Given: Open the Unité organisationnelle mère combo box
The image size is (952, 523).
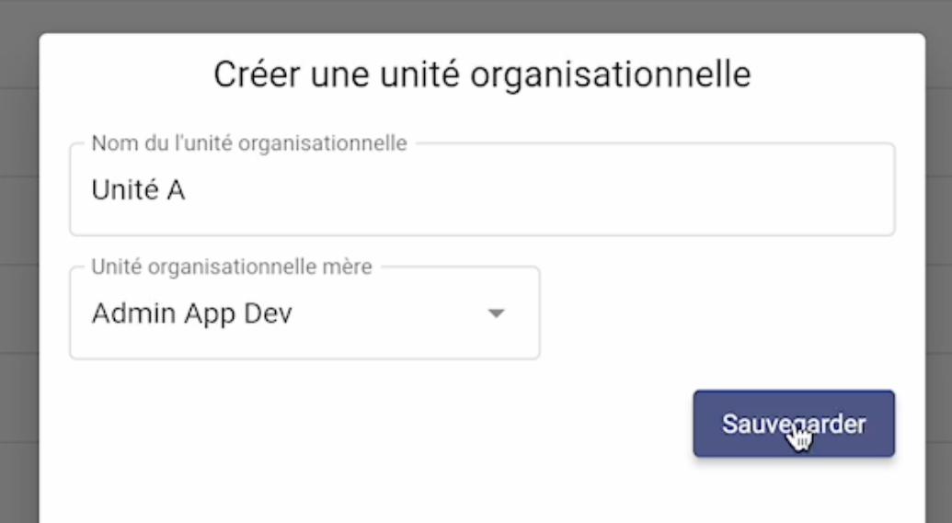Looking at the screenshot, I should tap(304, 313).
